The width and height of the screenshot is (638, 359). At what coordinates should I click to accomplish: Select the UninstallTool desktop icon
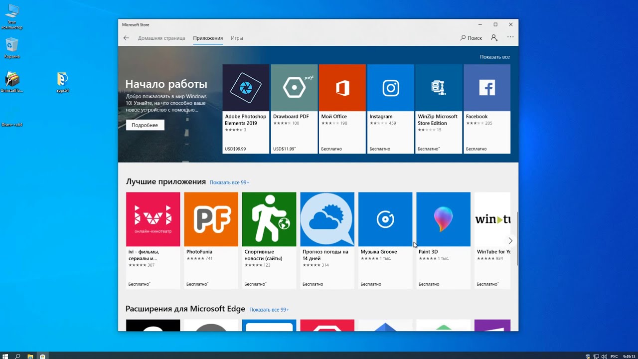[12, 82]
